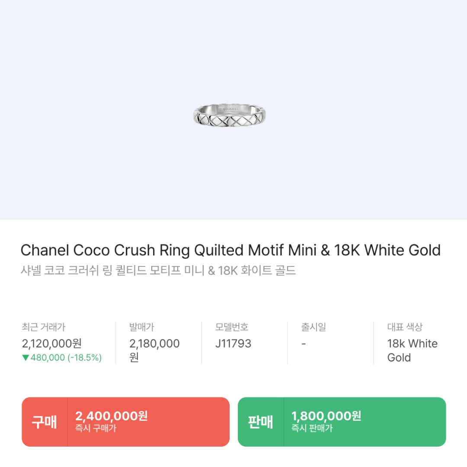Click the 구매 red label panel
The width and height of the screenshot is (467, 467).
pos(45,422)
